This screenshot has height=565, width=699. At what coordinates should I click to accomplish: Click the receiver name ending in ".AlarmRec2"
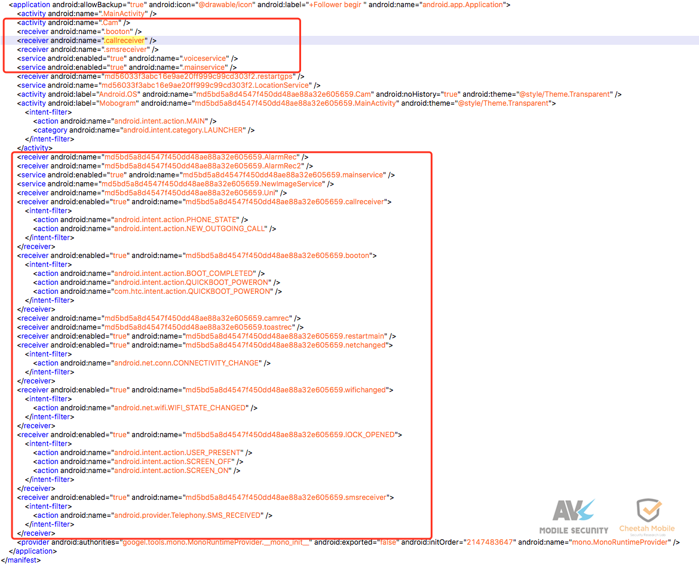pyautogui.click(x=203, y=166)
